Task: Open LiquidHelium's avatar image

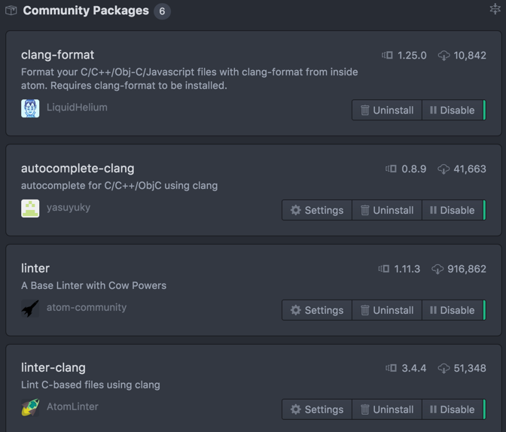Action: tap(30, 108)
